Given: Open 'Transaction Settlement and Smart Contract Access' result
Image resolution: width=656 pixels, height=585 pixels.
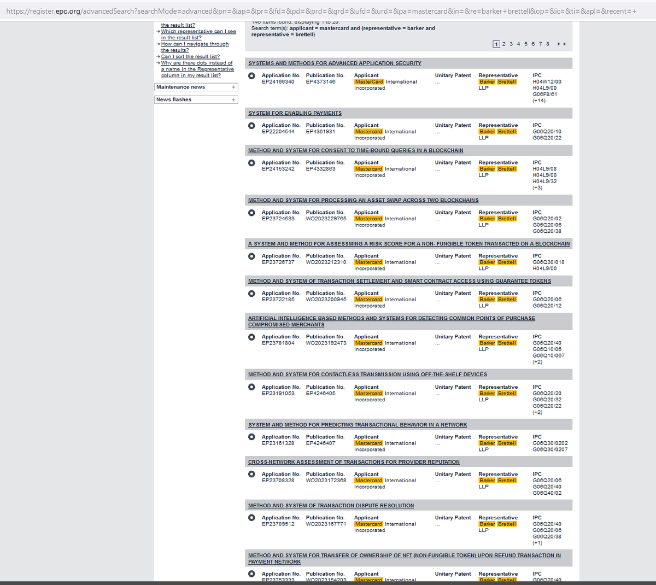Looking at the screenshot, I should coord(400,281).
